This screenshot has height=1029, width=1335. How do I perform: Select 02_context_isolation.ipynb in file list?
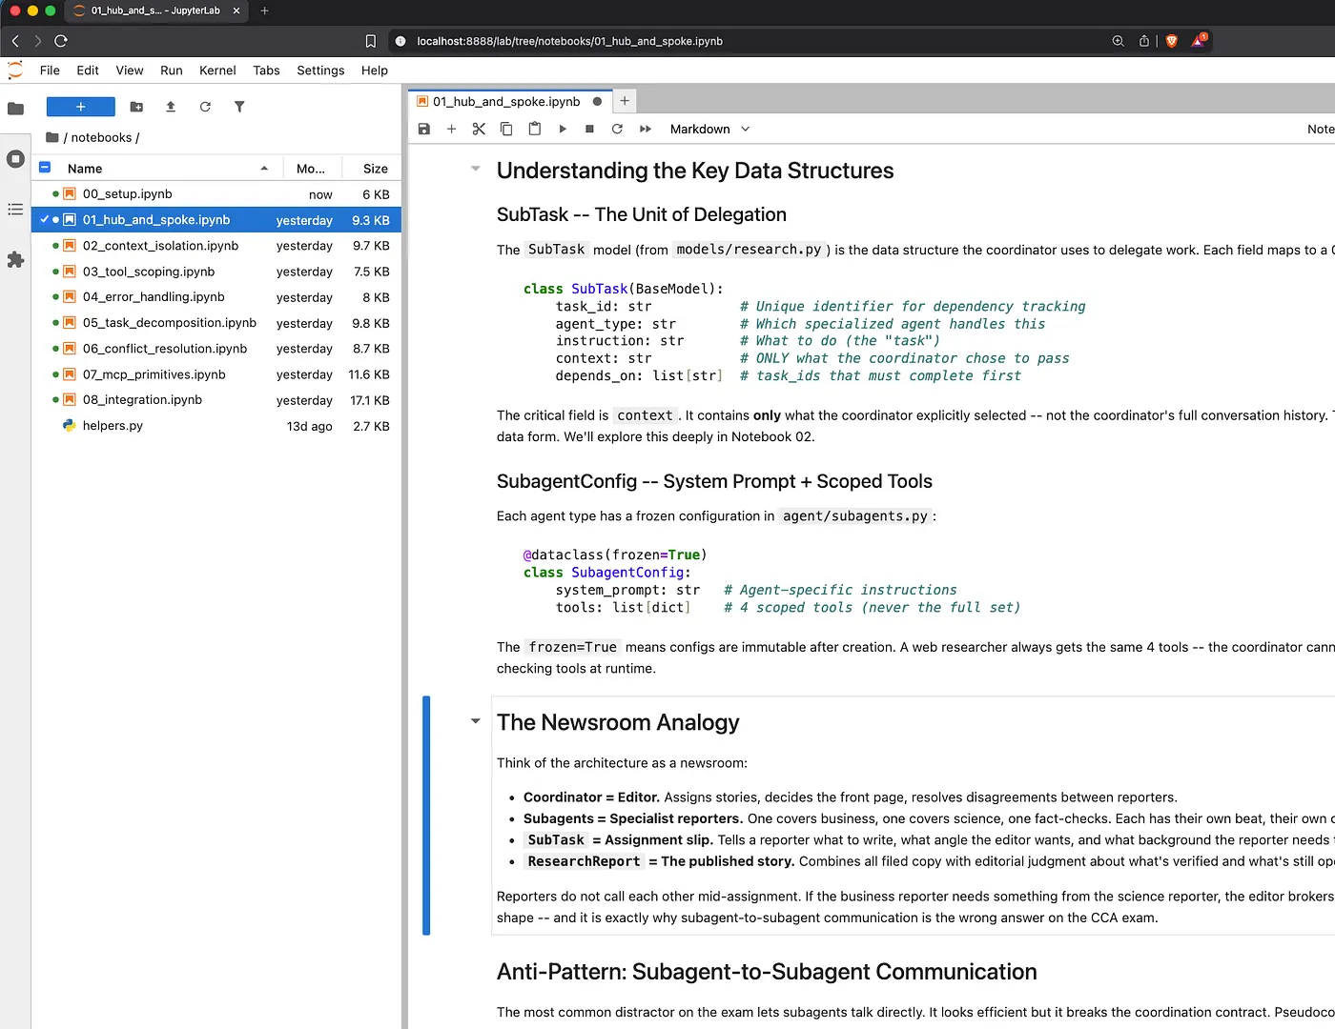point(216,246)
